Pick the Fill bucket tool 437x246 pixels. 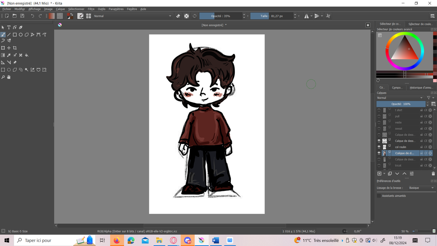click(27, 55)
